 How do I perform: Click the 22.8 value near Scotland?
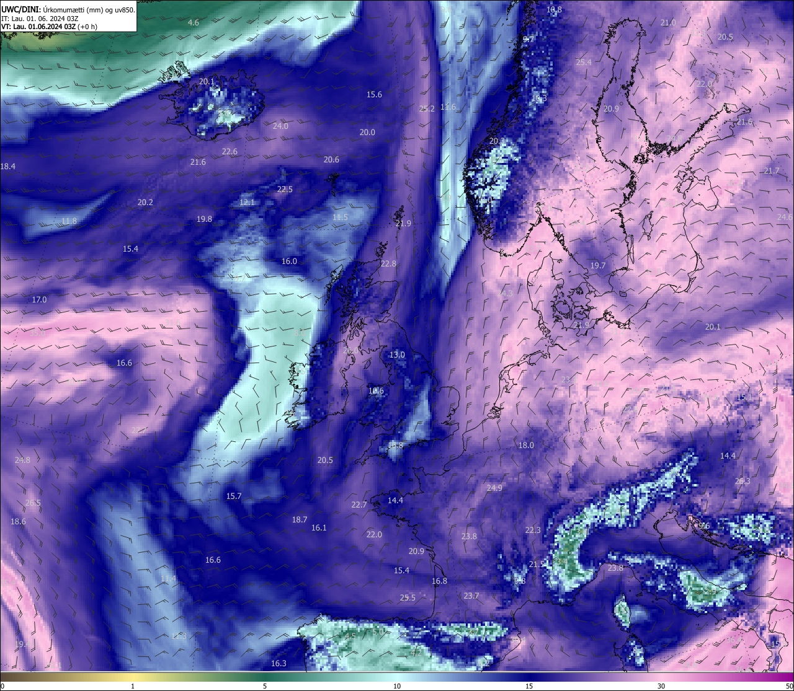click(388, 263)
